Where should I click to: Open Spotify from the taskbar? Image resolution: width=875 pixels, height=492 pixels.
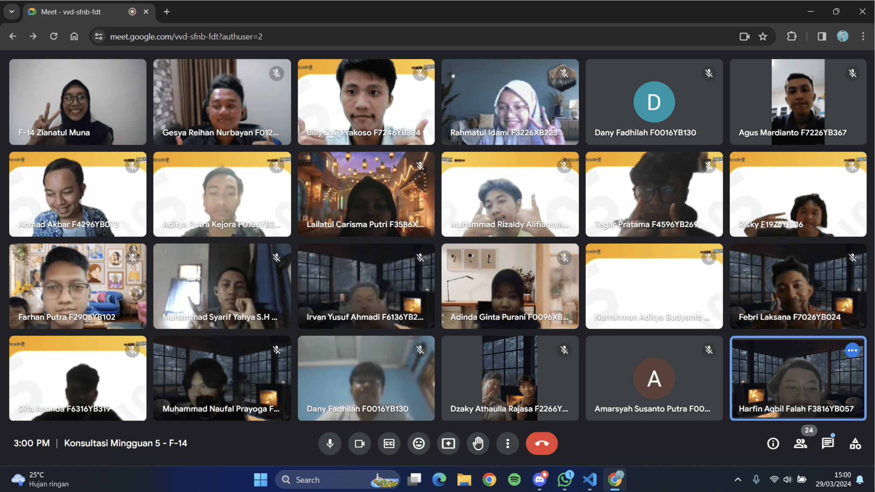pyautogui.click(x=514, y=479)
